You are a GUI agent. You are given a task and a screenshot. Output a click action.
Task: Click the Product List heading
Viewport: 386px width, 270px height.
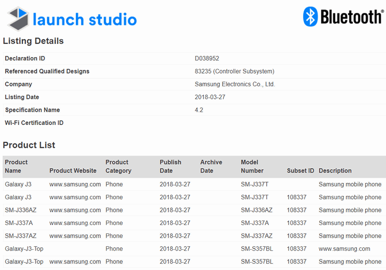pos(29,145)
